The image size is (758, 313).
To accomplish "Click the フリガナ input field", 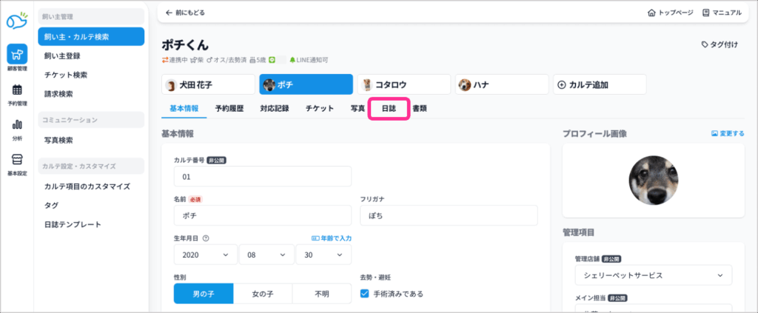I will click(448, 215).
